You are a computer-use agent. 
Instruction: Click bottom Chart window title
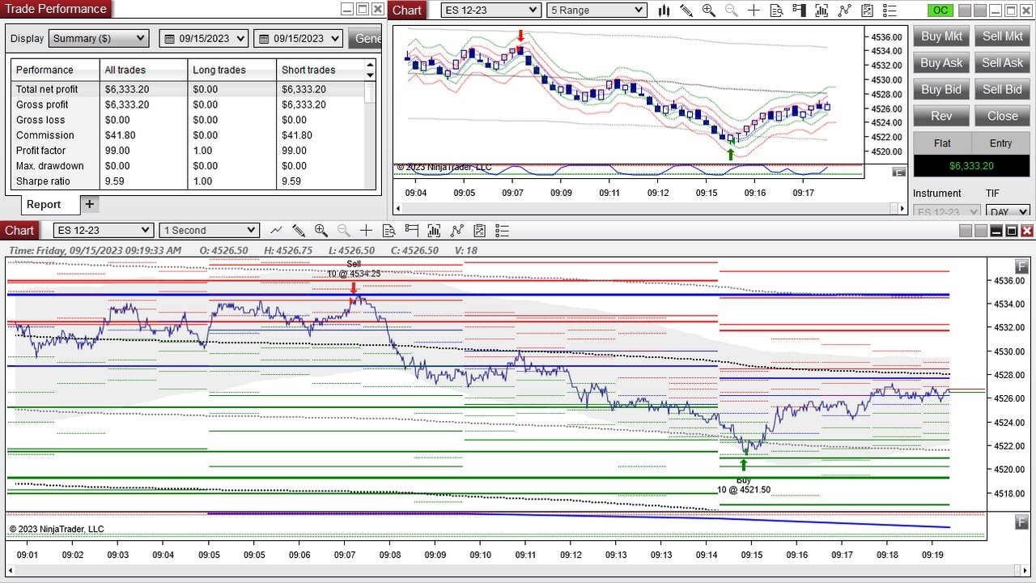coord(19,231)
